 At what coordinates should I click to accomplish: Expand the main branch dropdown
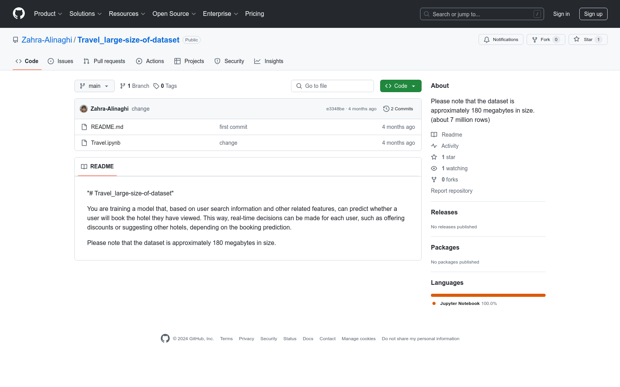tap(95, 86)
